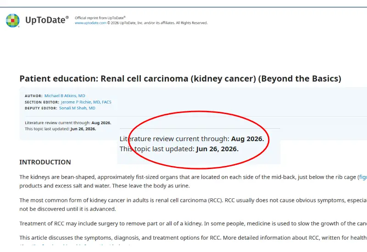367x252 pixels.
Task: Click the SECTION EDITOR: label
Action: coord(42,102)
